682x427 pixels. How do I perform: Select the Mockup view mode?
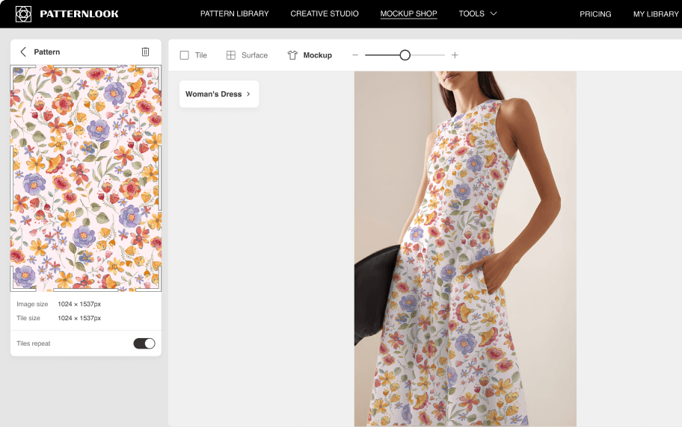(310, 55)
